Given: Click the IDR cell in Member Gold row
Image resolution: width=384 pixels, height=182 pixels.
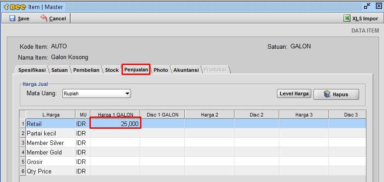Looking at the screenshot, I should pos(83,152).
